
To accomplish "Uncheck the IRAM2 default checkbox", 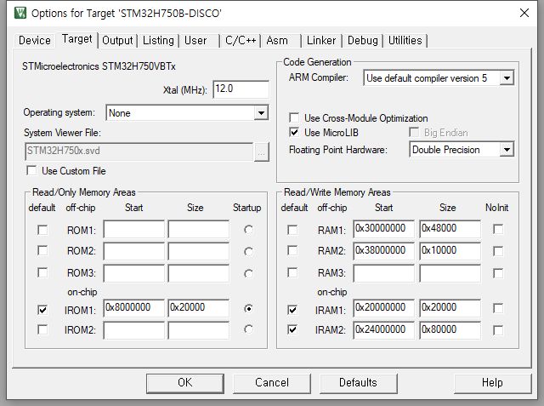I will tap(292, 329).
